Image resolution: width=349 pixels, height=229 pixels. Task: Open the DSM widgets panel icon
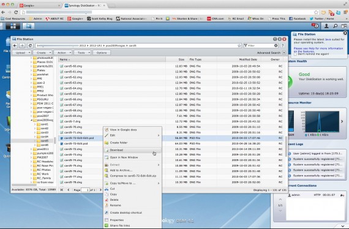(x=344, y=26)
